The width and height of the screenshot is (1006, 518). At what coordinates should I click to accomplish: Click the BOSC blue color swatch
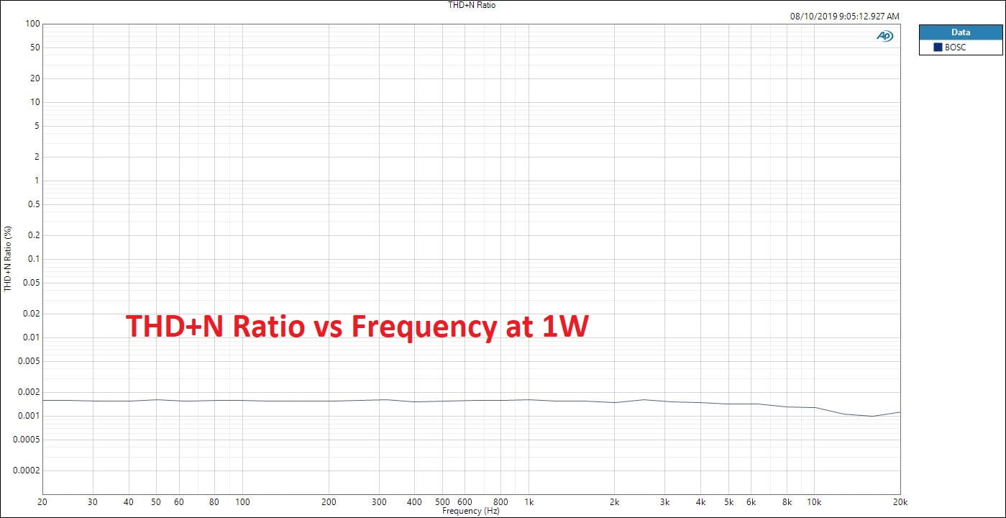(x=938, y=47)
